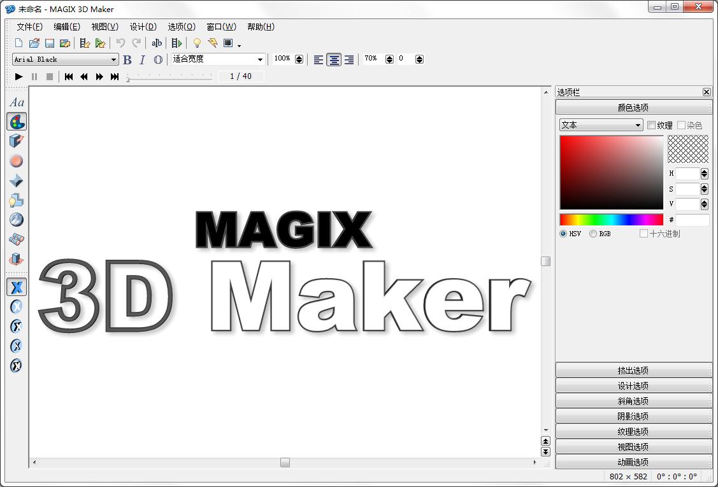Viewport: 718px width, 487px height.
Task: Expand the 设计选项 panel
Action: coord(633,385)
